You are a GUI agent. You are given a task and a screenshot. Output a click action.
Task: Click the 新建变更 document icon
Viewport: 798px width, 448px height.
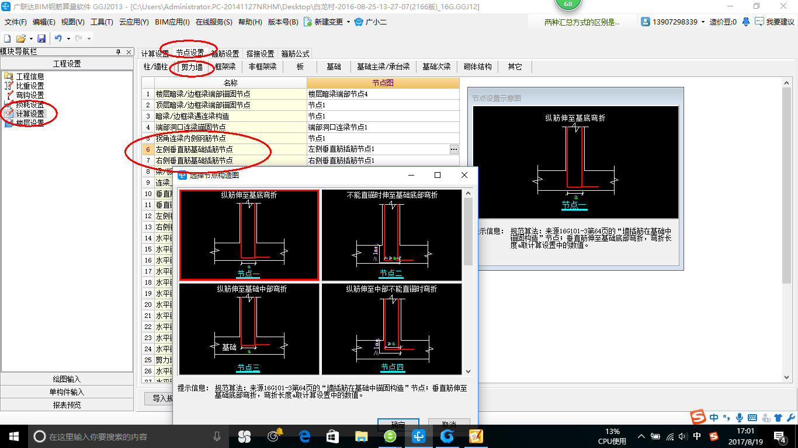pyautogui.click(x=307, y=22)
